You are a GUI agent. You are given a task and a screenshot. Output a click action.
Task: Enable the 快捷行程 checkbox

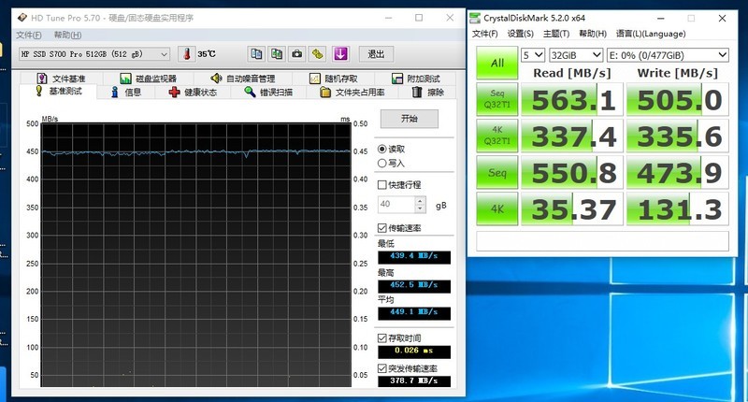[382, 185]
